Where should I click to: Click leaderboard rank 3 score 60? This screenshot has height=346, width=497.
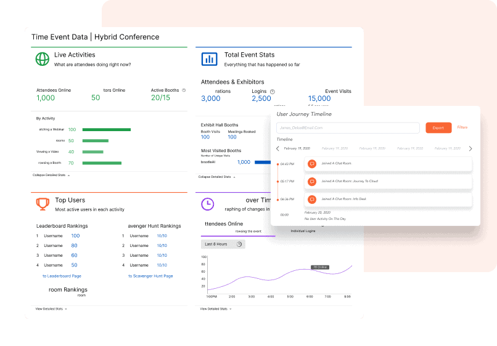point(74,255)
